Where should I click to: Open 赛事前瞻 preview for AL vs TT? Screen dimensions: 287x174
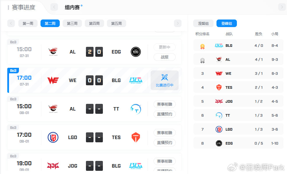(165, 104)
